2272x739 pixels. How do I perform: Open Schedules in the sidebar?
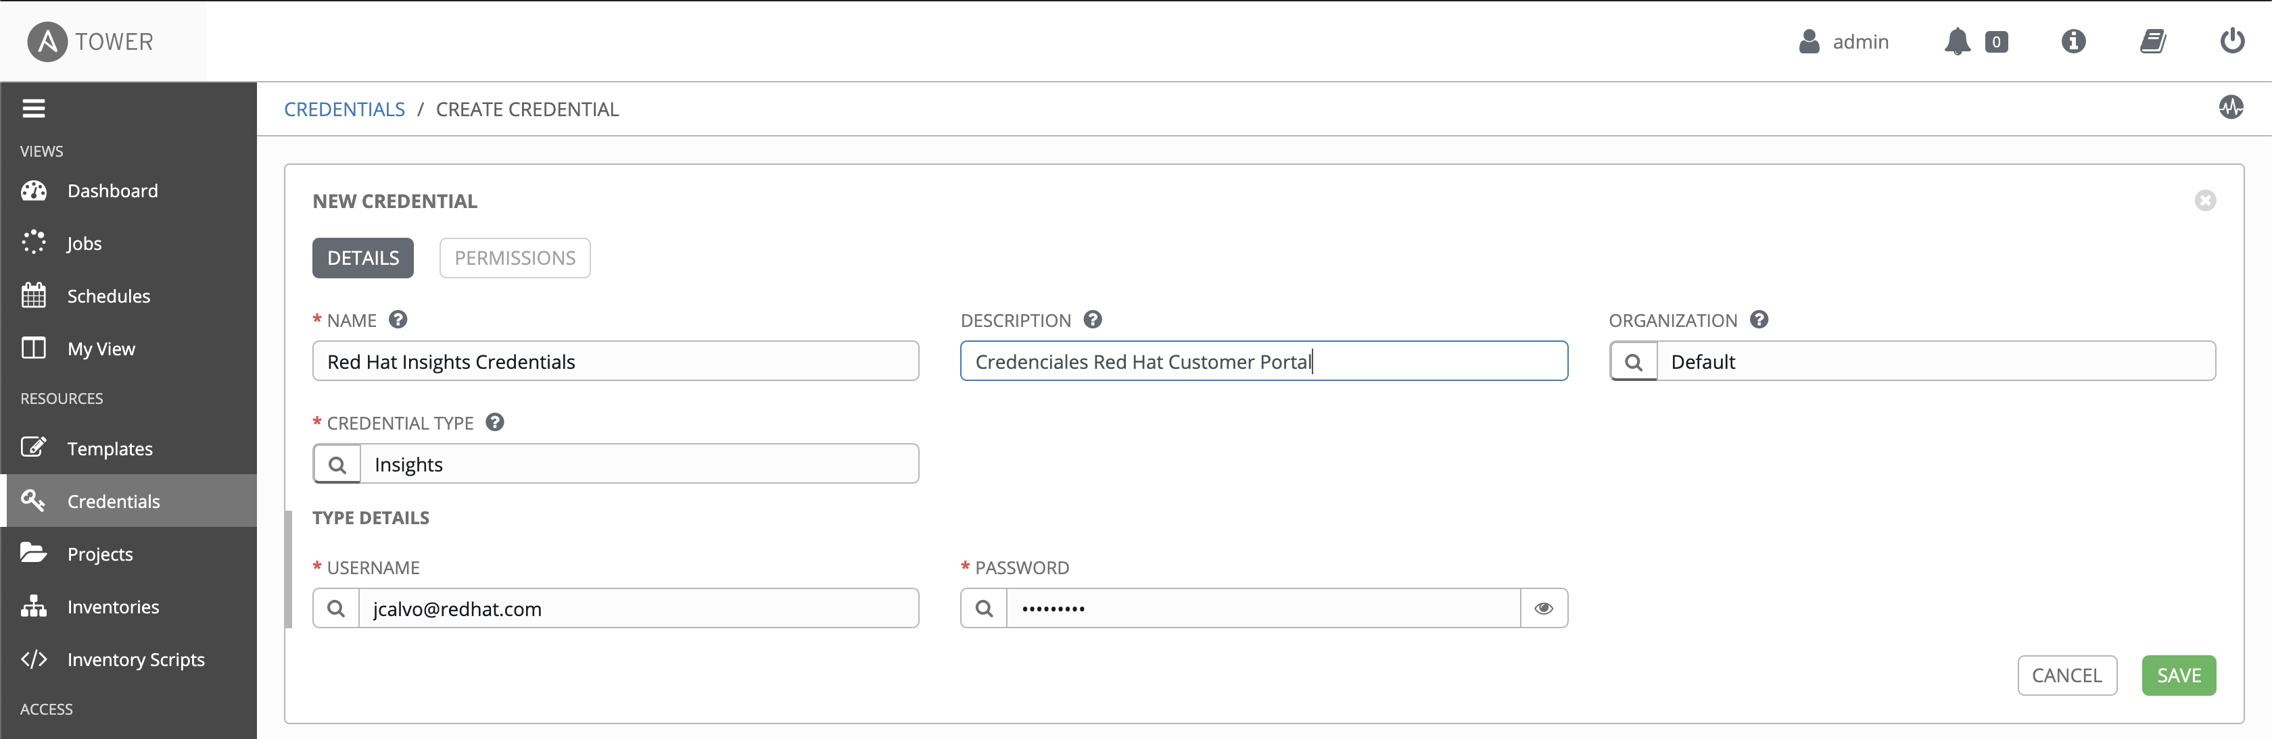(128, 296)
